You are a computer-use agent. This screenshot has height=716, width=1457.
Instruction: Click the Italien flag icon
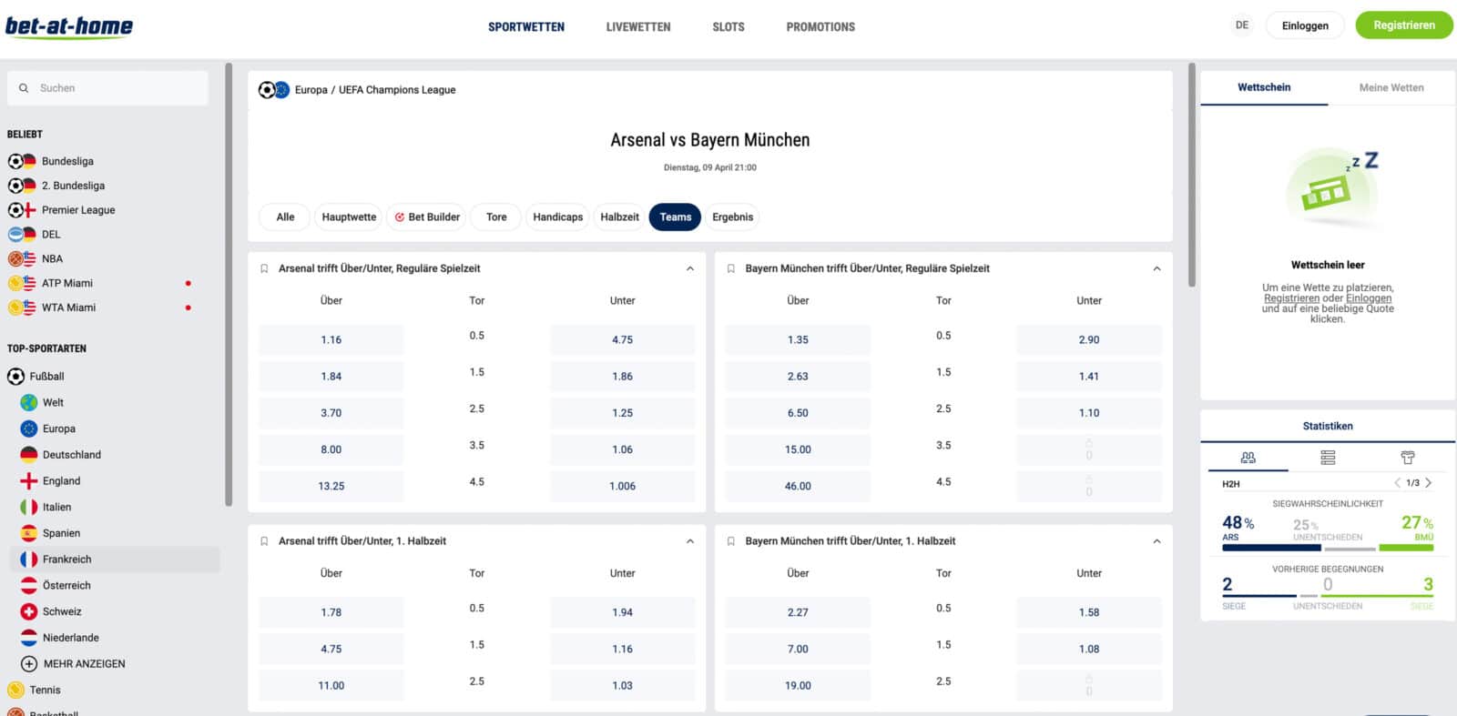[29, 507]
